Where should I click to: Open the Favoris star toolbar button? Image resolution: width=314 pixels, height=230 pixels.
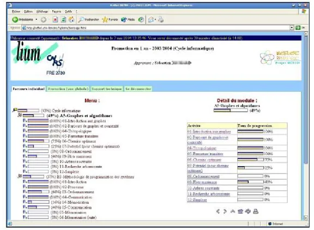[110, 20]
